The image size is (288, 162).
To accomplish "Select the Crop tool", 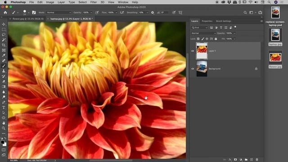I will pyautogui.click(x=4, y=45).
